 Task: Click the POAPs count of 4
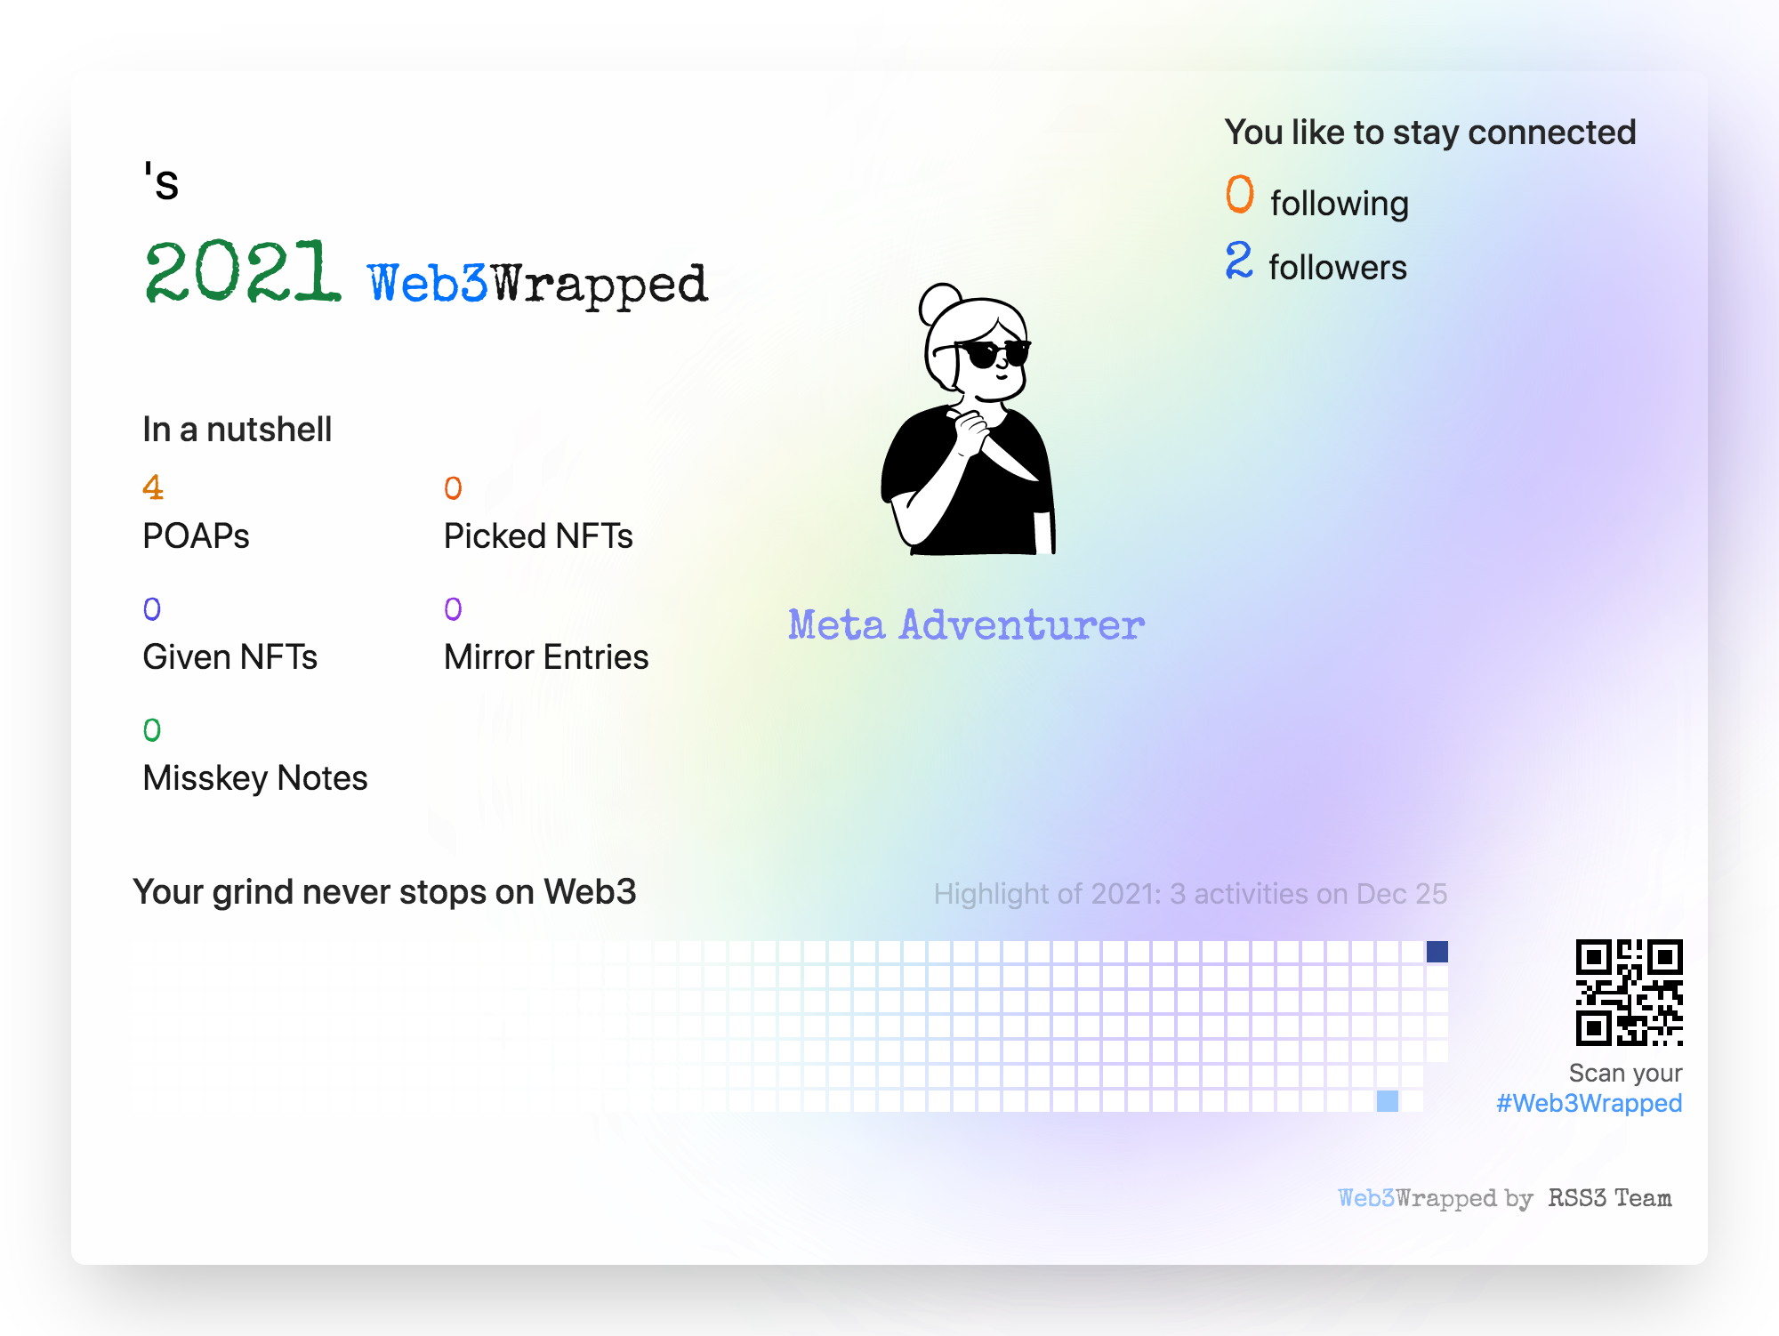pos(153,487)
